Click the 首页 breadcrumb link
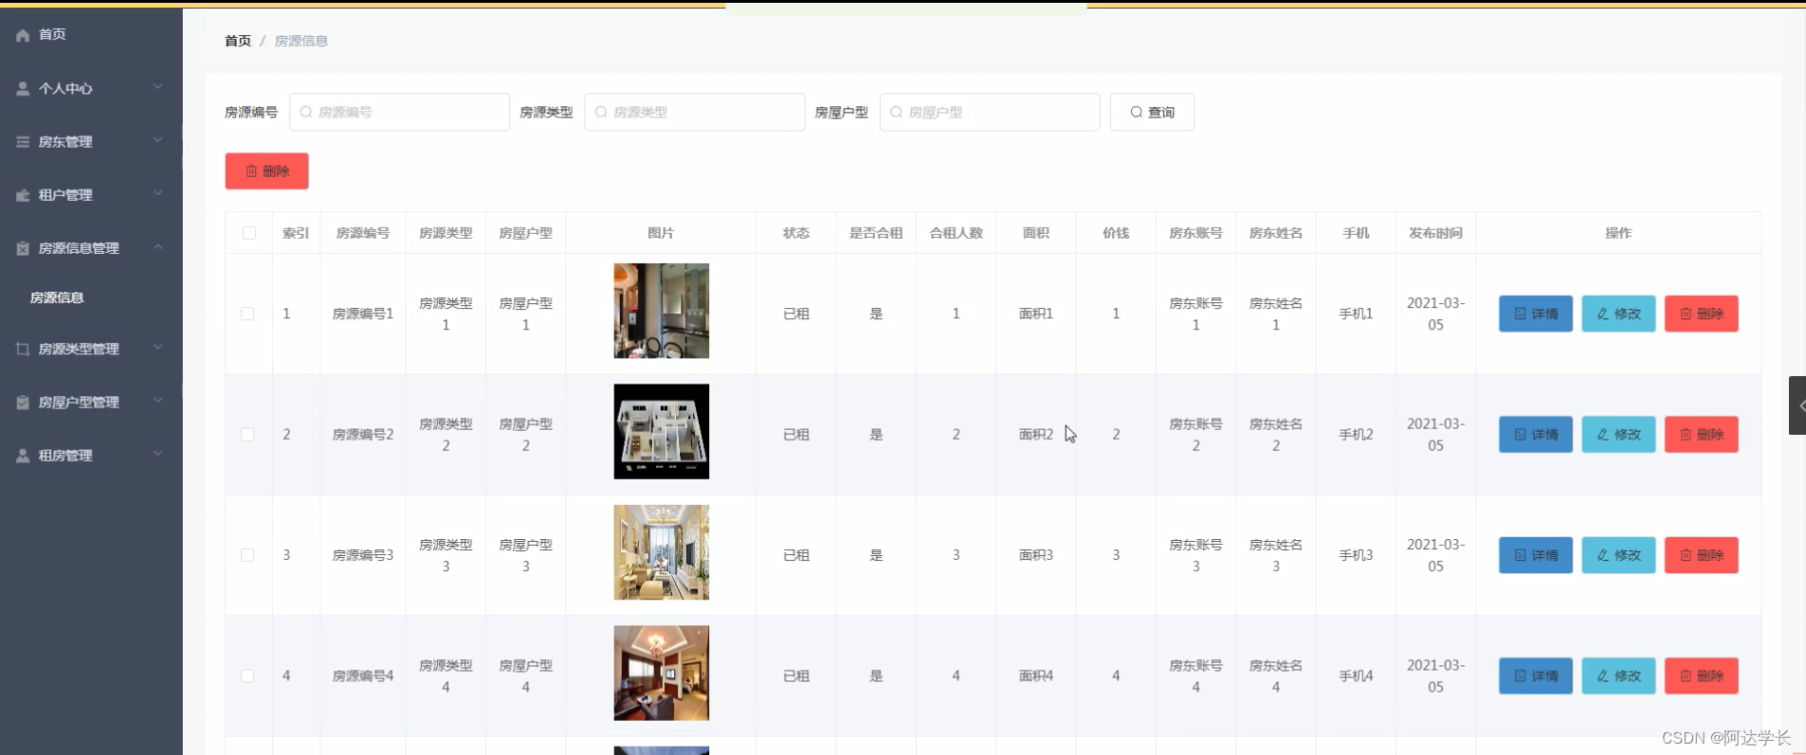 238,41
